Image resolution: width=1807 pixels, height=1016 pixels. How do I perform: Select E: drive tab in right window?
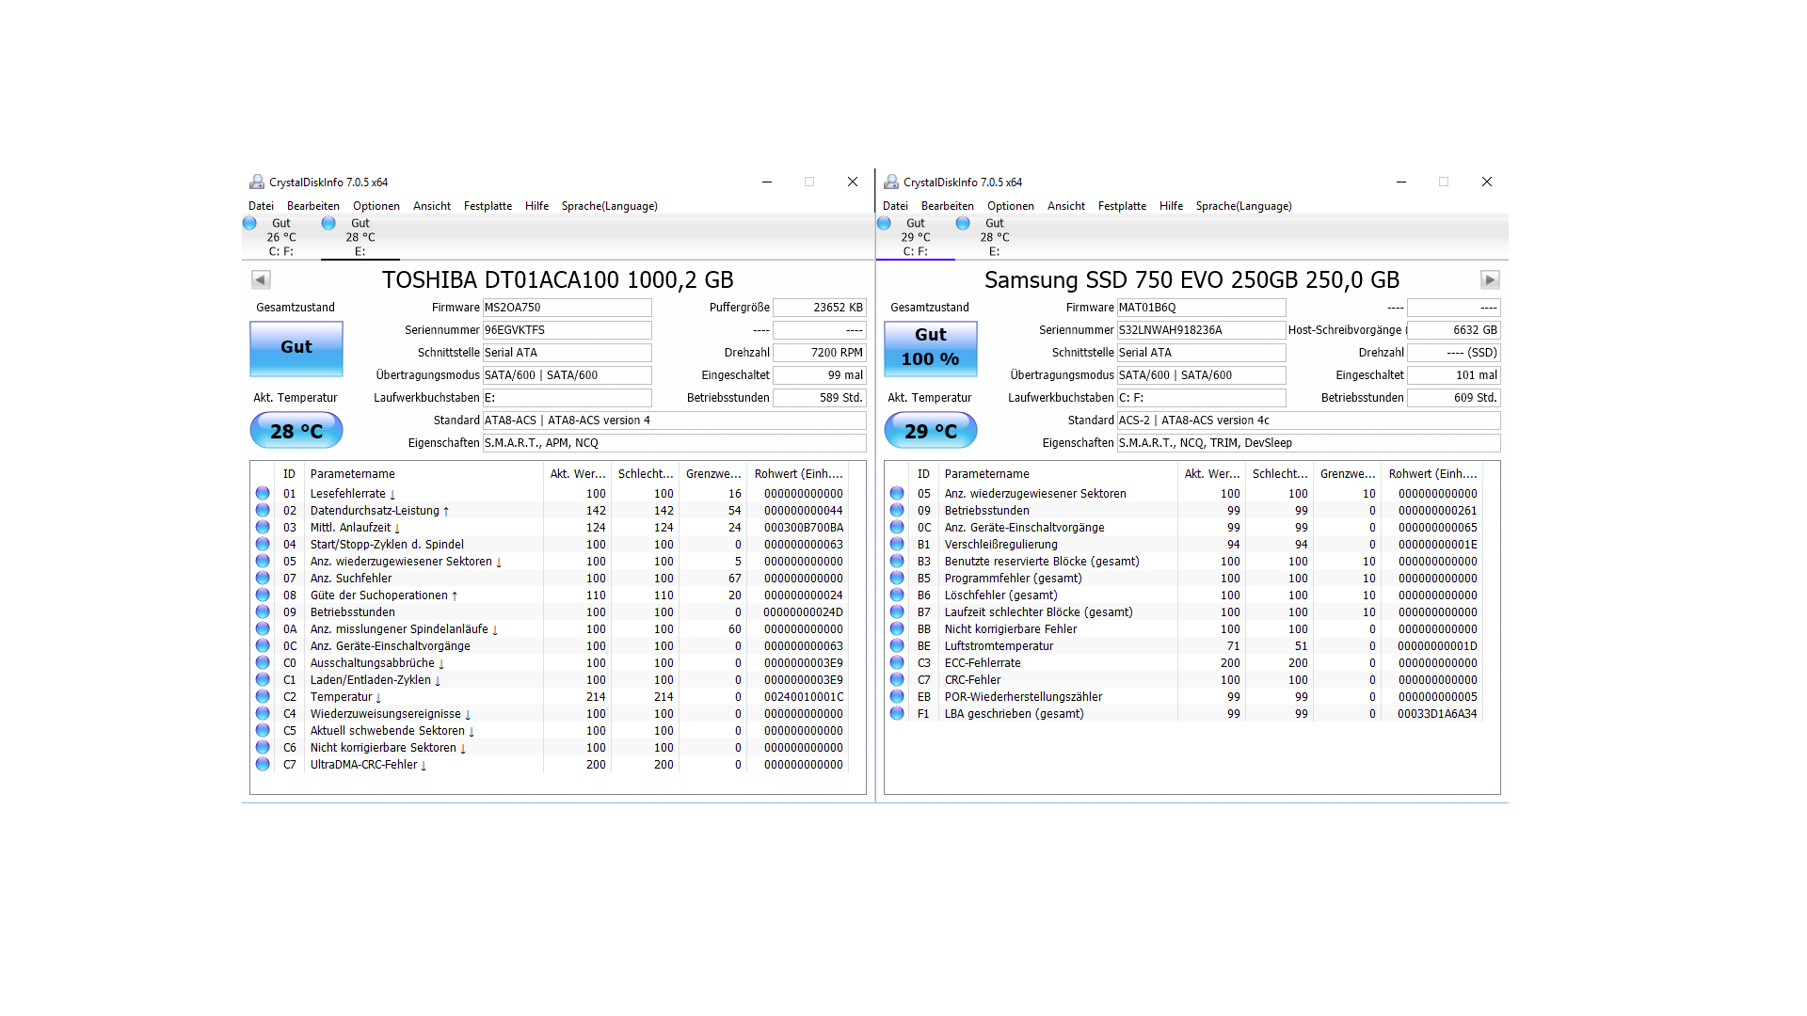click(x=994, y=237)
